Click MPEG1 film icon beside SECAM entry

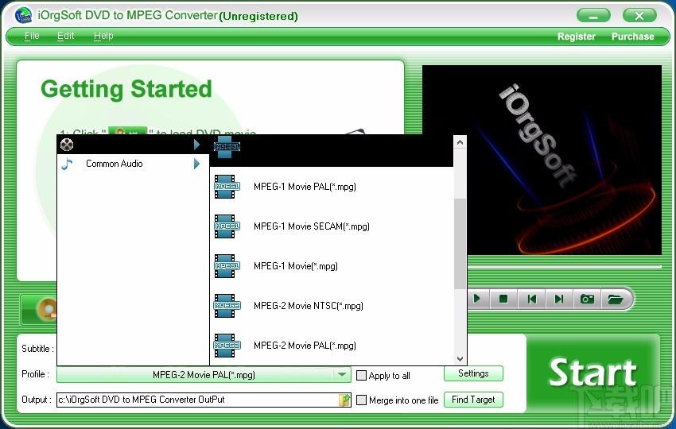pos(227,226)
